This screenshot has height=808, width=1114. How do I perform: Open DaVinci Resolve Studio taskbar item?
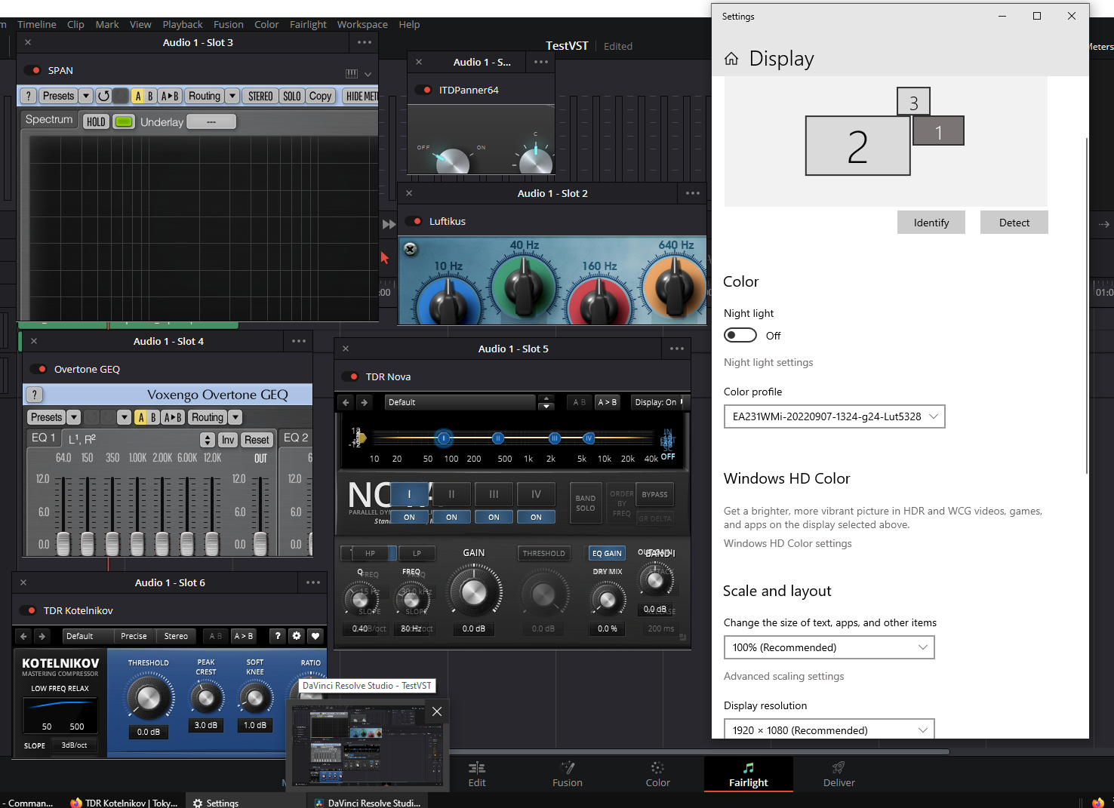(x=368, y=803)
